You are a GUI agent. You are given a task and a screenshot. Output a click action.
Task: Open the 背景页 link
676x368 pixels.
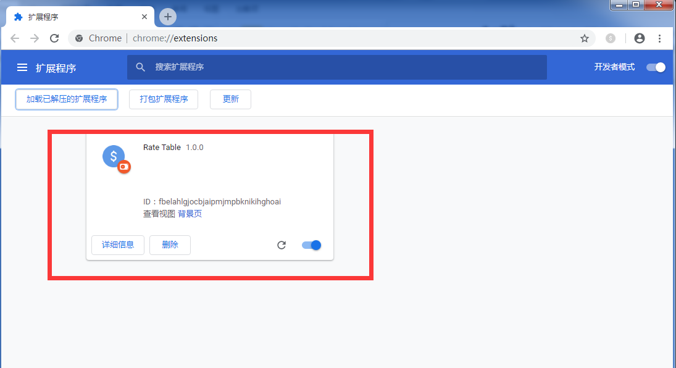click(190, 214)
